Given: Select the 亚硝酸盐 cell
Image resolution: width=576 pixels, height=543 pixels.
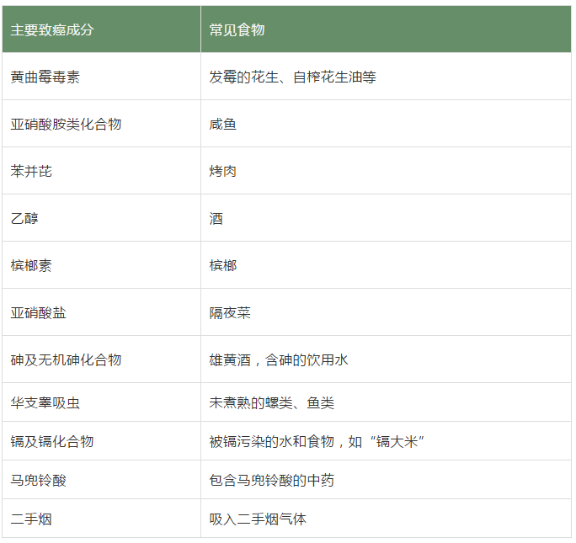Looking at the screenshot, I should click(38, 312).
